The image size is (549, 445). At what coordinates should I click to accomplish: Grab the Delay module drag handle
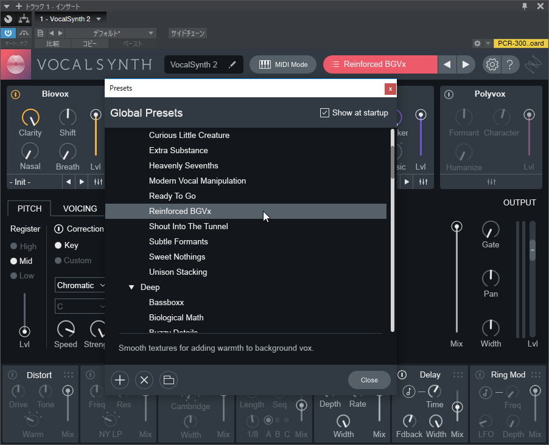458,374
